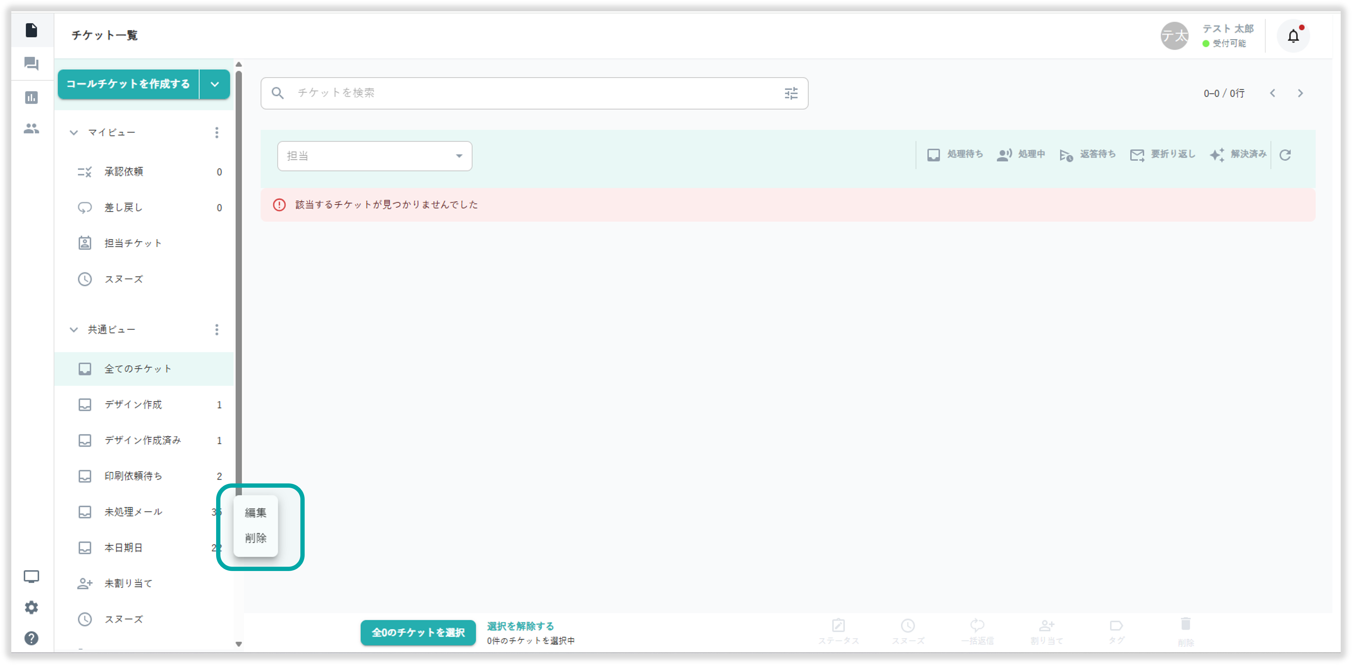Click the monitor icon in sidebar

[31, 576]
